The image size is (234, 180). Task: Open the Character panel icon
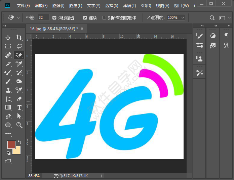pos(226,45)
